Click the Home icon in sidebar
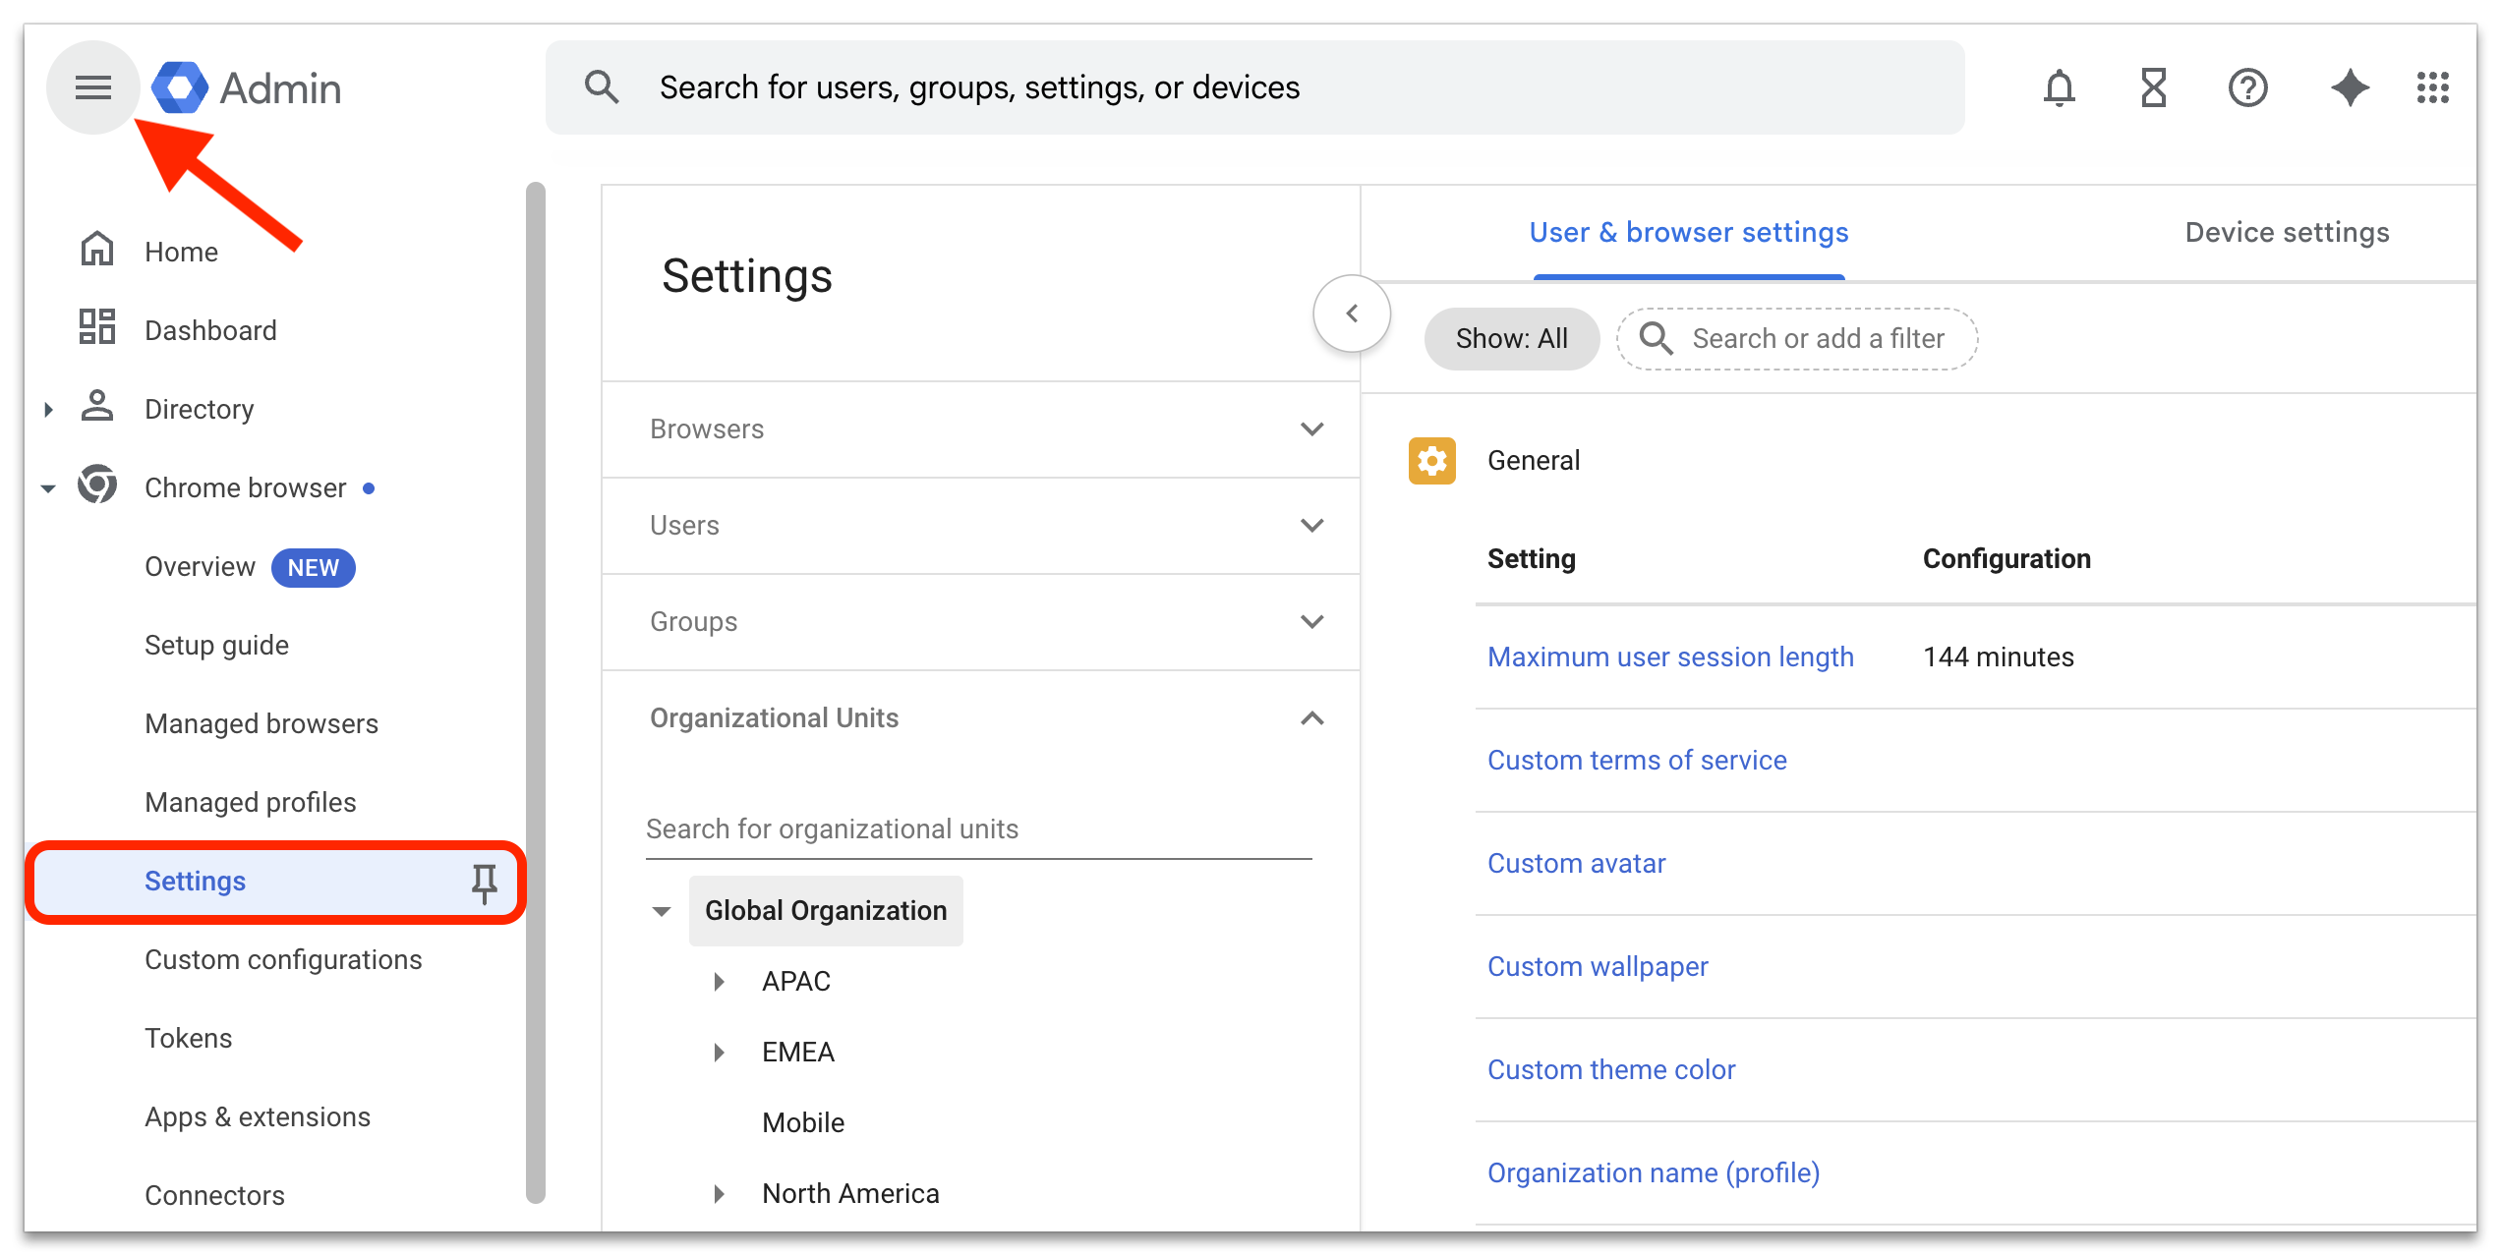 tap(95, 249)
